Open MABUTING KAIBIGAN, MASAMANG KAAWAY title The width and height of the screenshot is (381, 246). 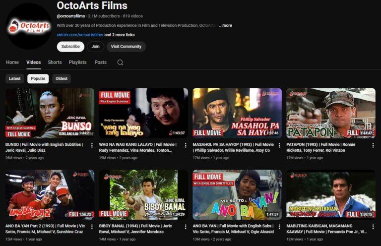[327, 229]
